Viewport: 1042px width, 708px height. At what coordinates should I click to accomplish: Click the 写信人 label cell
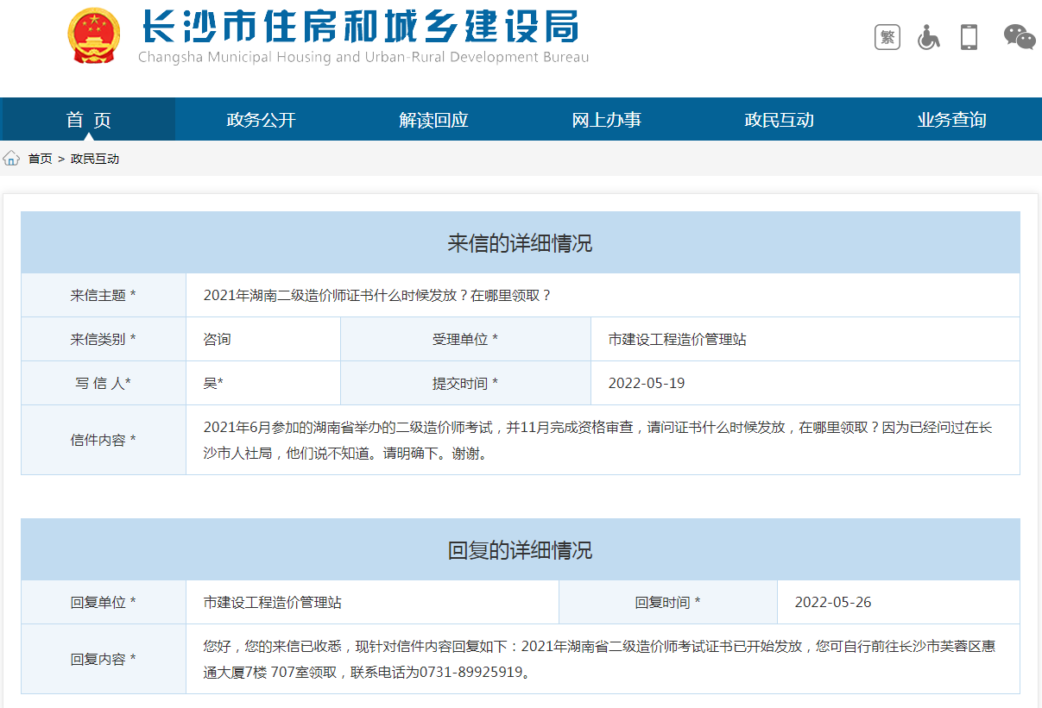[104, 383]
